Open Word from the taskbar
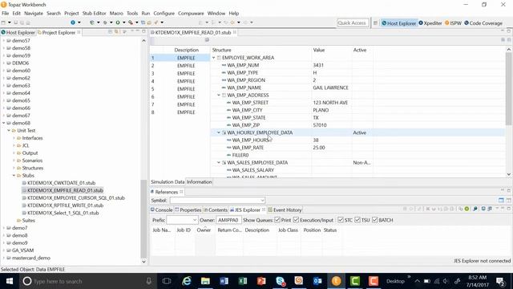Screen dimensions: 513x289 [224, 281]
